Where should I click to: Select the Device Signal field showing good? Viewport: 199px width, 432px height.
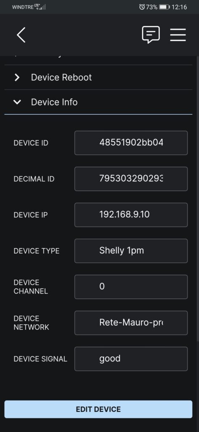(131, 359)
